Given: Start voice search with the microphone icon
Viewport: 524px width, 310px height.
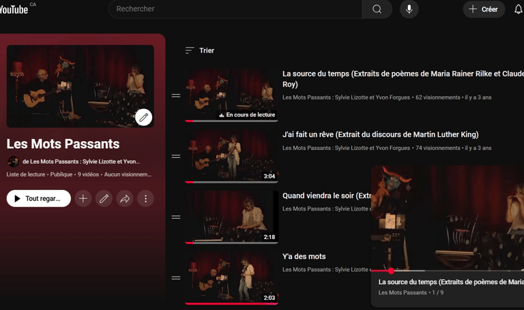Looking at the screenshot, I should (x=409, y=9).
